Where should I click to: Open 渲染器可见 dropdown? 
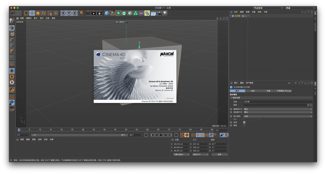coord(278,112)
